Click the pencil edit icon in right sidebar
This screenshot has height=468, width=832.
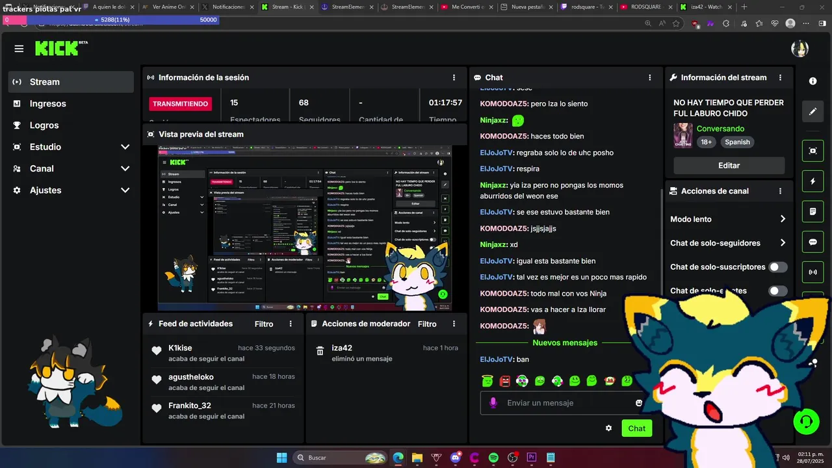point(812,111)
